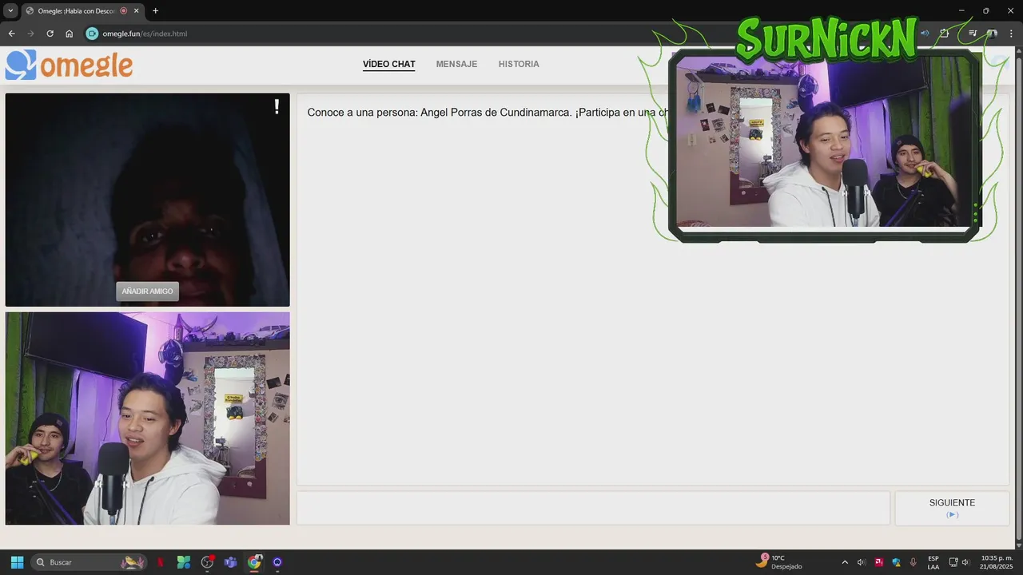Click the AÑADIR AMIGO button
The image size is (1023, 575).
[147, 291]
